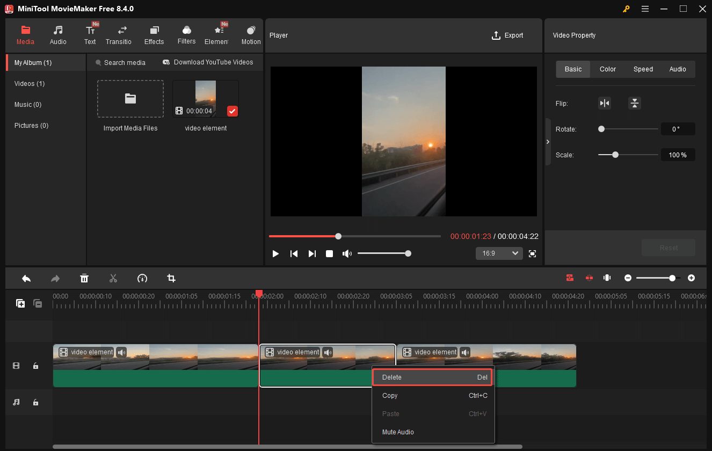Viewport: 712px width, 451px height.
Task: Collapse the Video Property panel chevron
Action: pyautogui.click(x=548, y=141)
